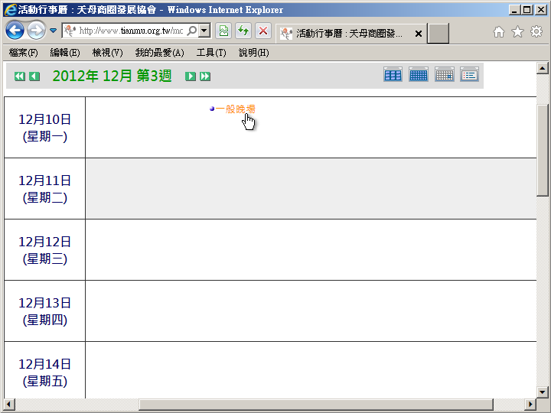The height and width of the screenshot is (413, 551).
Task: Jump back with the double-left arrow
Action: tap(20, 76)
